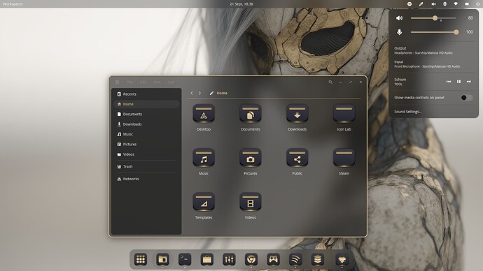Go forward with the right arrow
The width and height of the screenshot is (483, 271).
click(199, 93)
